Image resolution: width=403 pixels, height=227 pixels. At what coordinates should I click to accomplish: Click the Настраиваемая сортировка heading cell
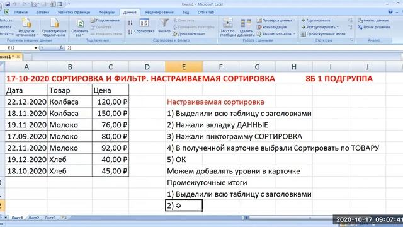215,102
